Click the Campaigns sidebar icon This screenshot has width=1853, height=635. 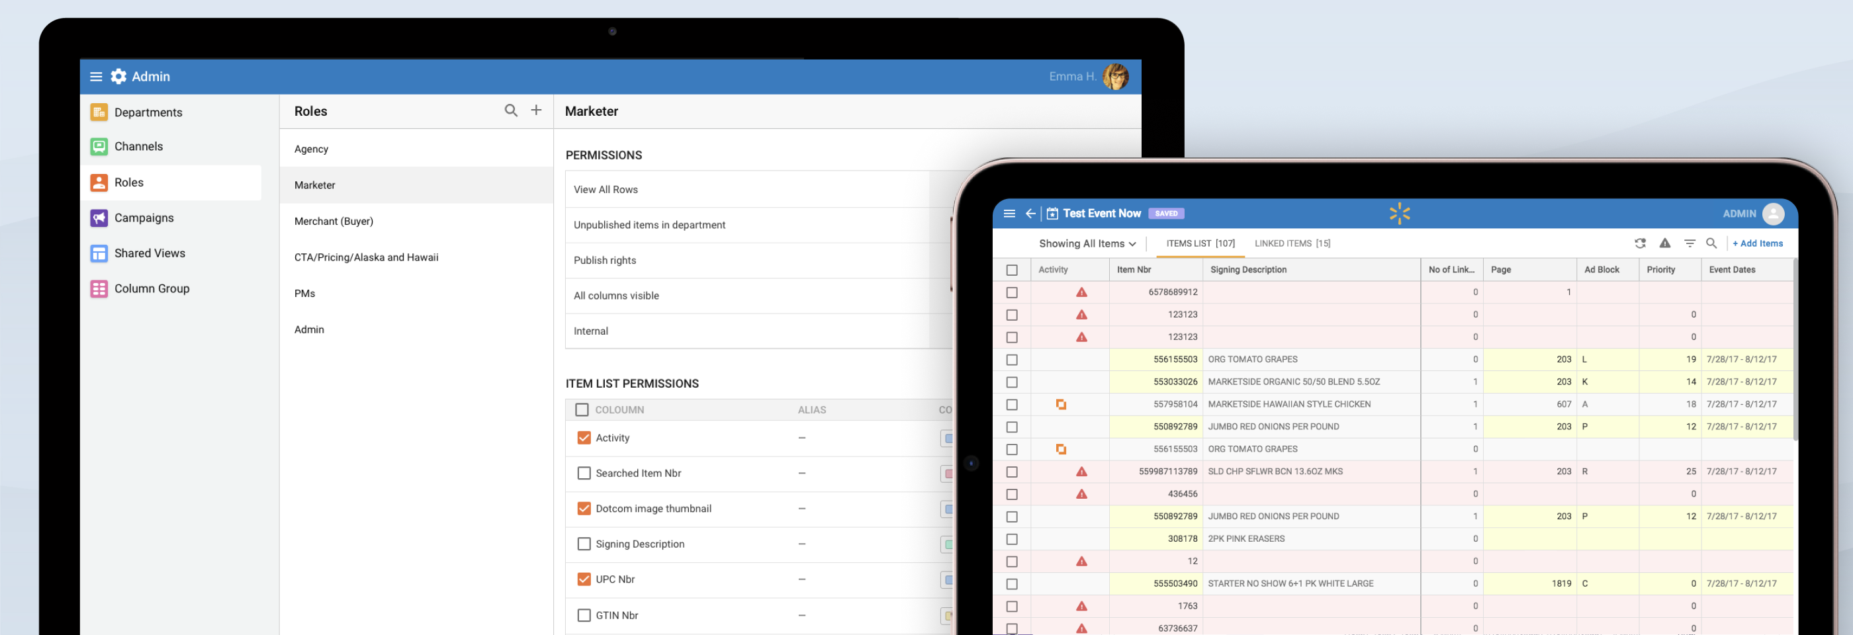pyautogui.click(x=99, y=218)
